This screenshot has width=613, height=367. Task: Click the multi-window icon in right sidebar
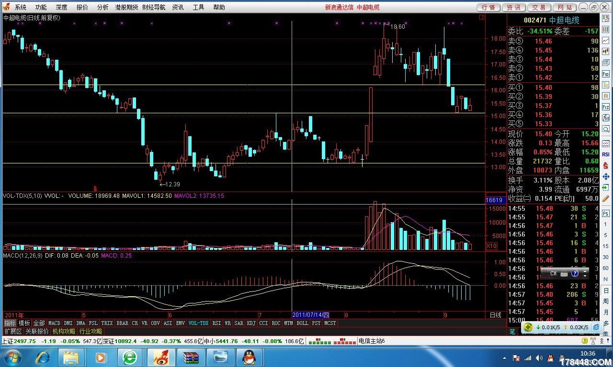click(606, 63)
